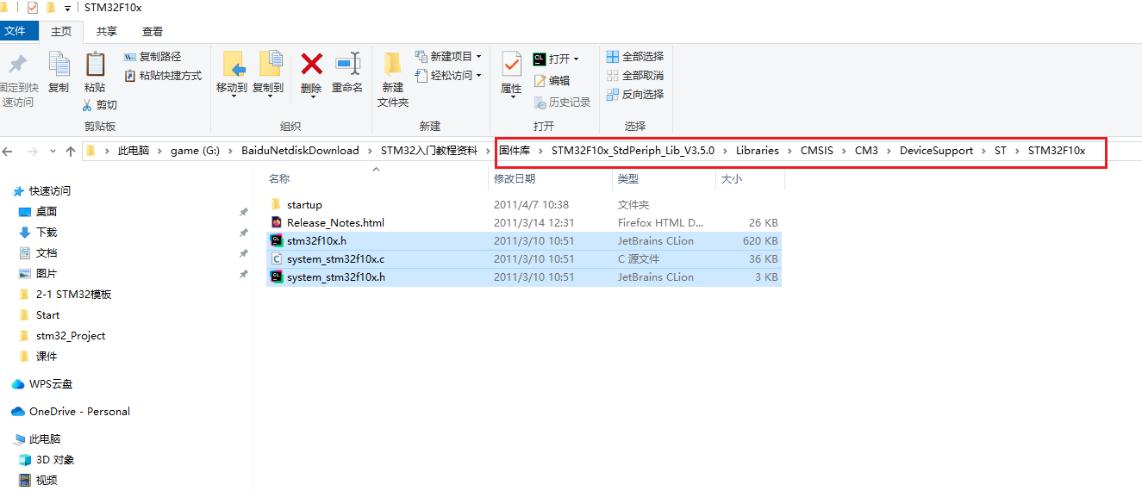Viewport: 1142px width, 491px height.
Task: Click the Rename (重命名) icon
Action: pos(347,64)
